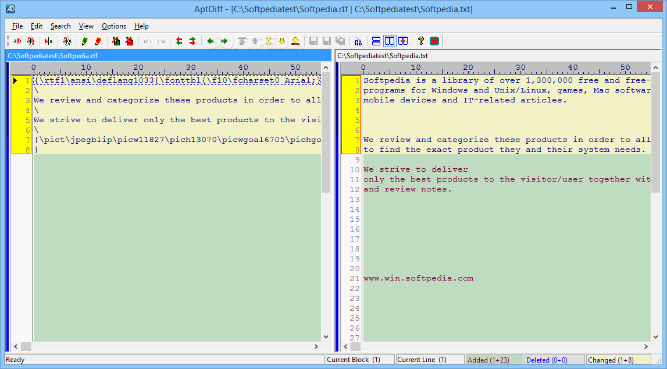Click the left pane vertical scrollbar thumb
667x369 pixels.
(326, 133)
